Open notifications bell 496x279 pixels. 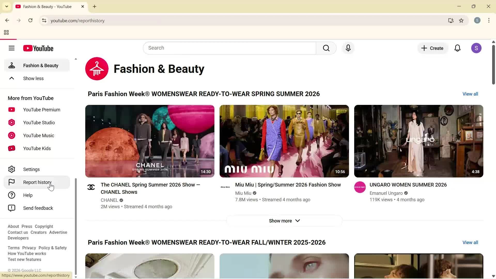coord(458,48)
